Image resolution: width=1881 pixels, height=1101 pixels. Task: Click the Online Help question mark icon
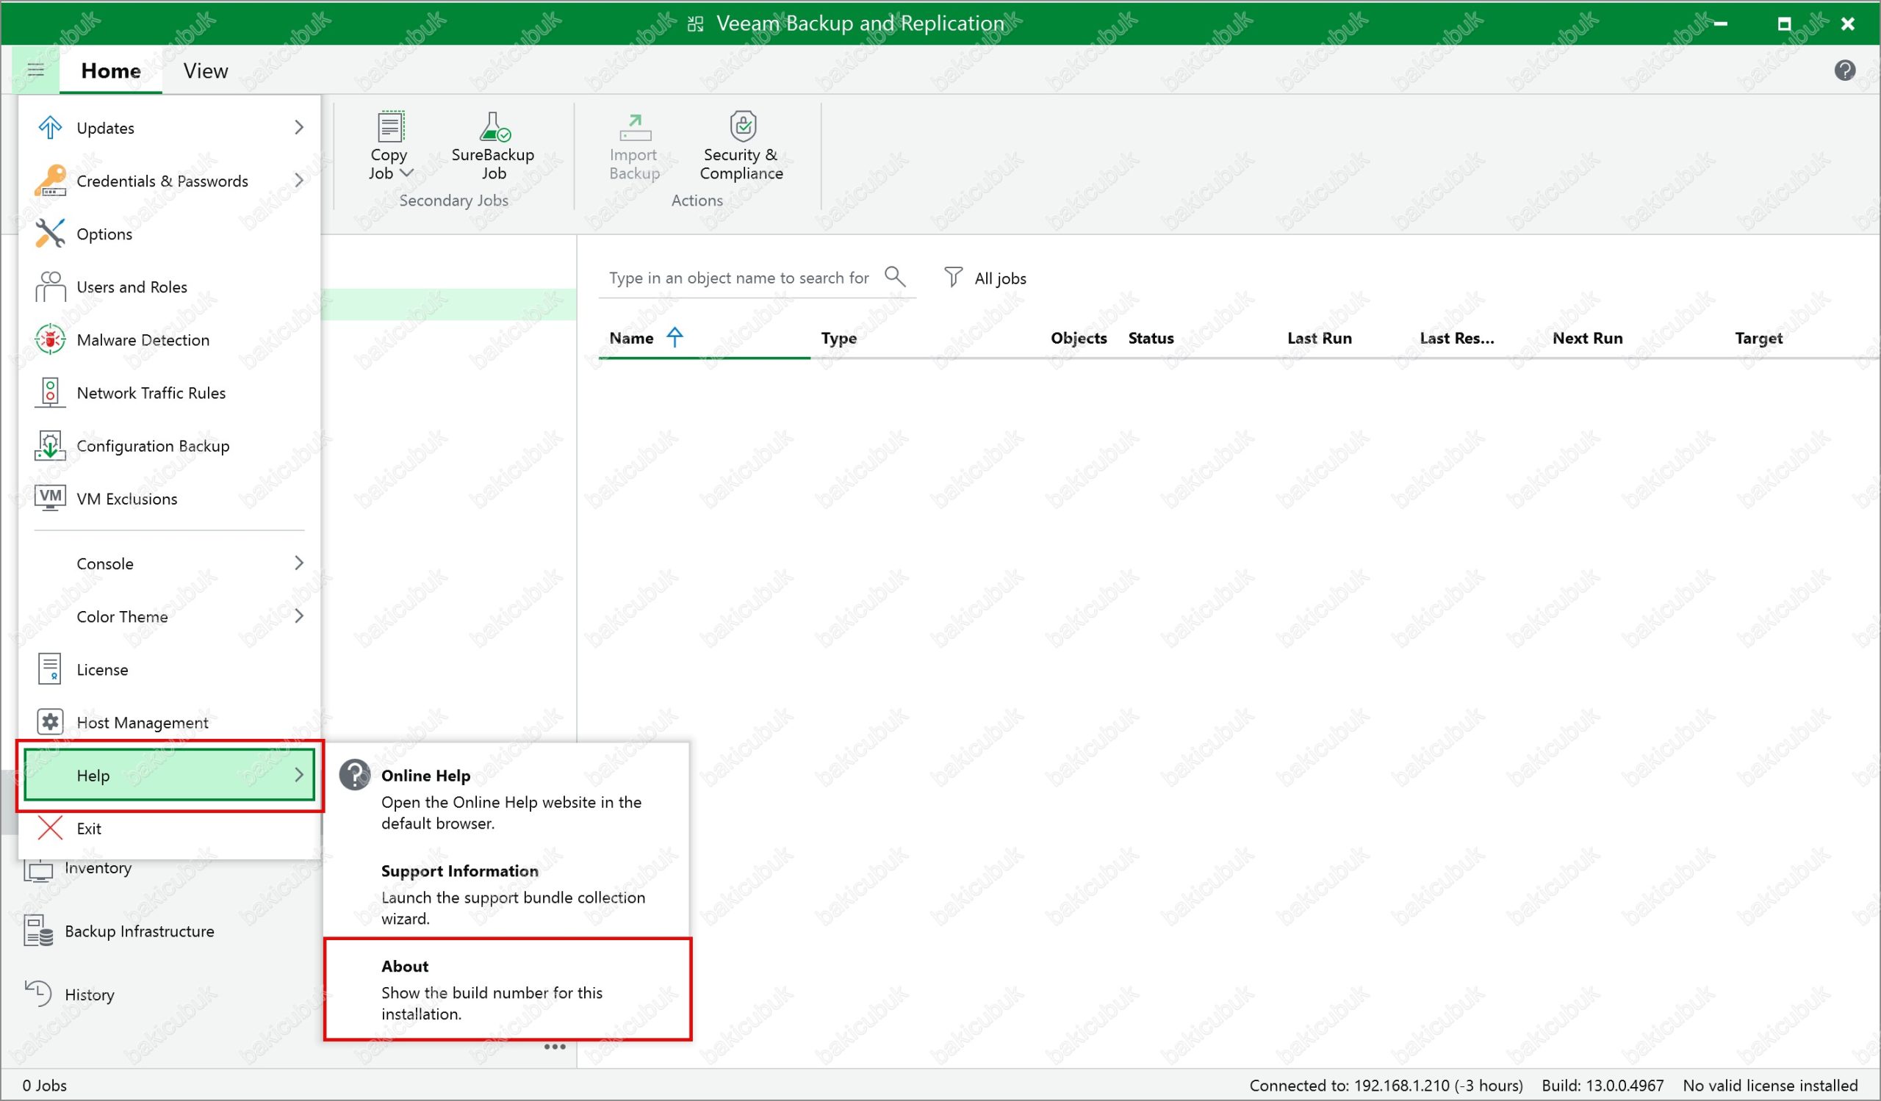pyautogui.click(x=355, y=775)
